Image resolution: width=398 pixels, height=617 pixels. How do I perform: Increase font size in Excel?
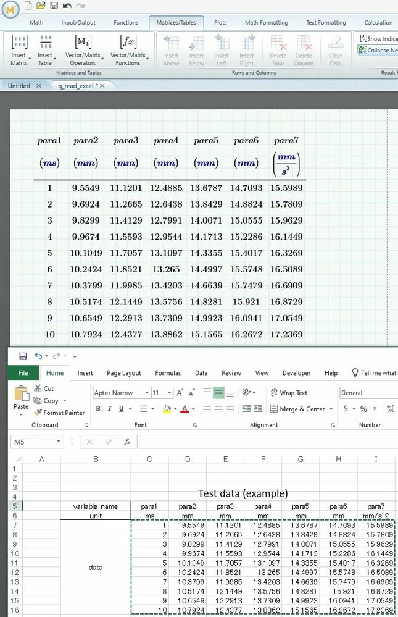[180, 393]
